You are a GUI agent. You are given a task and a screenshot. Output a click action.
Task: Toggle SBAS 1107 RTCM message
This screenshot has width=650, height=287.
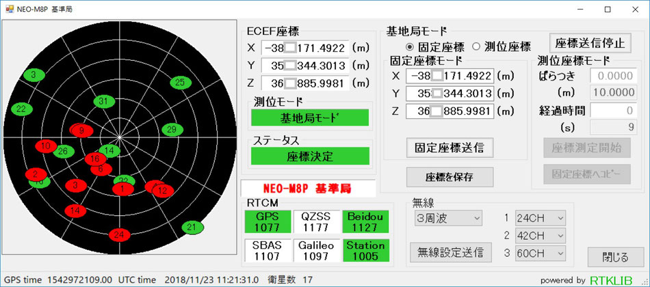(x=268, y=251)
